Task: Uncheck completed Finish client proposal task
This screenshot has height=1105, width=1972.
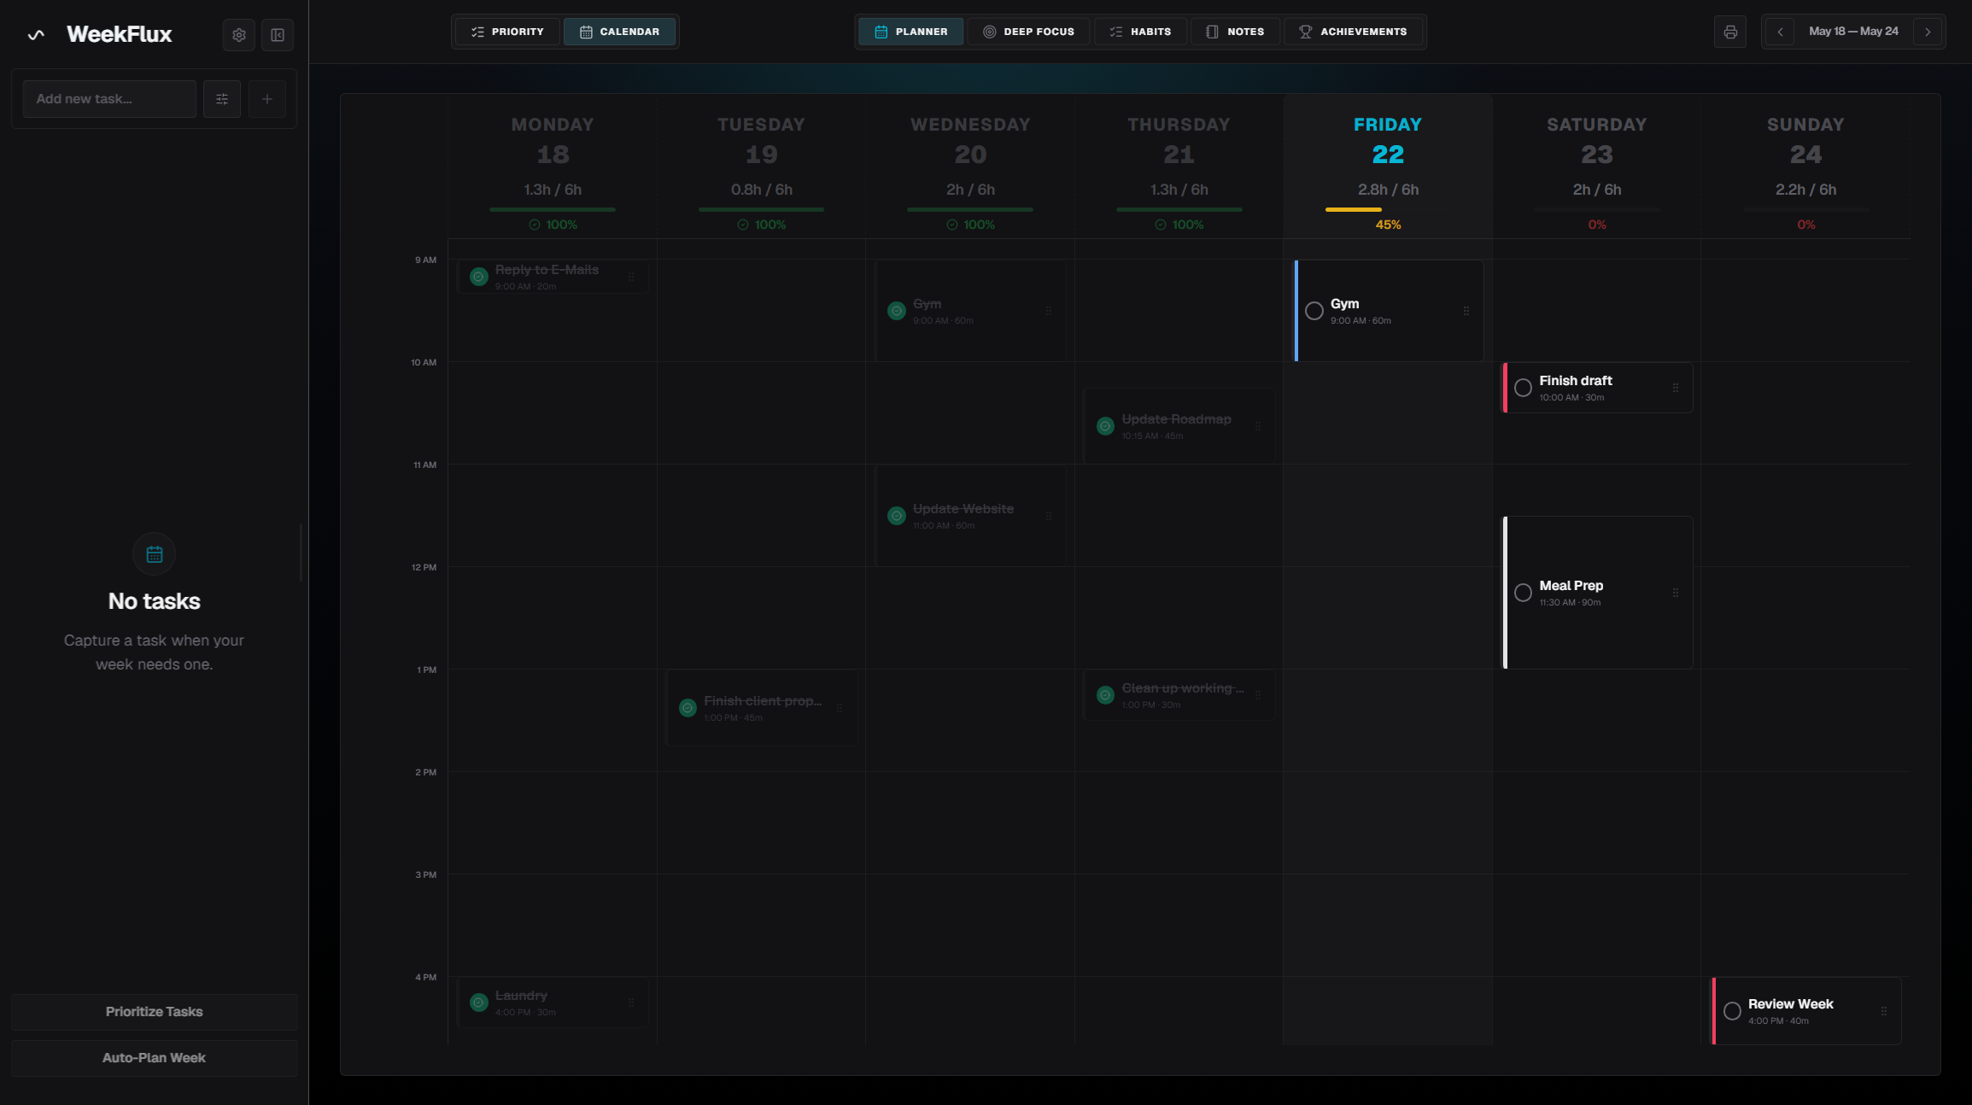Action: coord(688,708)
